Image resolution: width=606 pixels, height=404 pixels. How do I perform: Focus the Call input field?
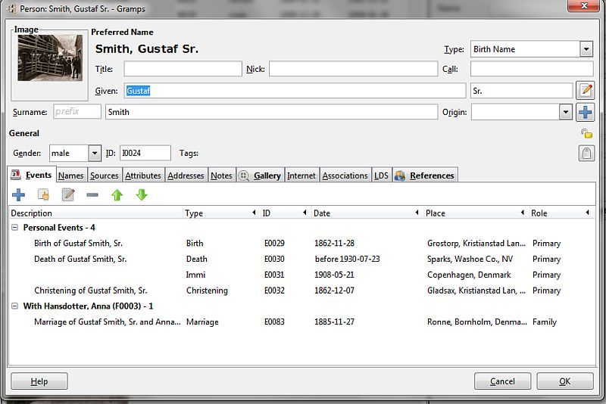pos(532,69)
